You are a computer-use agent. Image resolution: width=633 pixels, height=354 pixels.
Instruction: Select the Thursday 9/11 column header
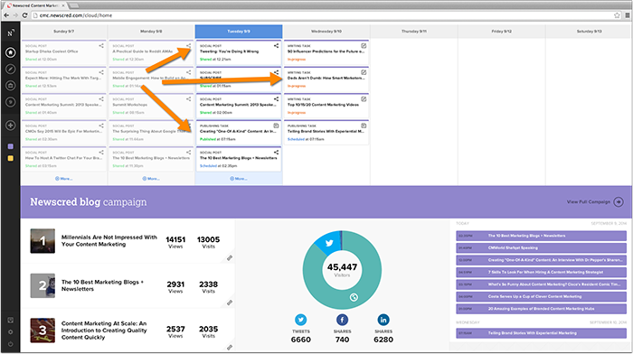[x=414, y=31]
